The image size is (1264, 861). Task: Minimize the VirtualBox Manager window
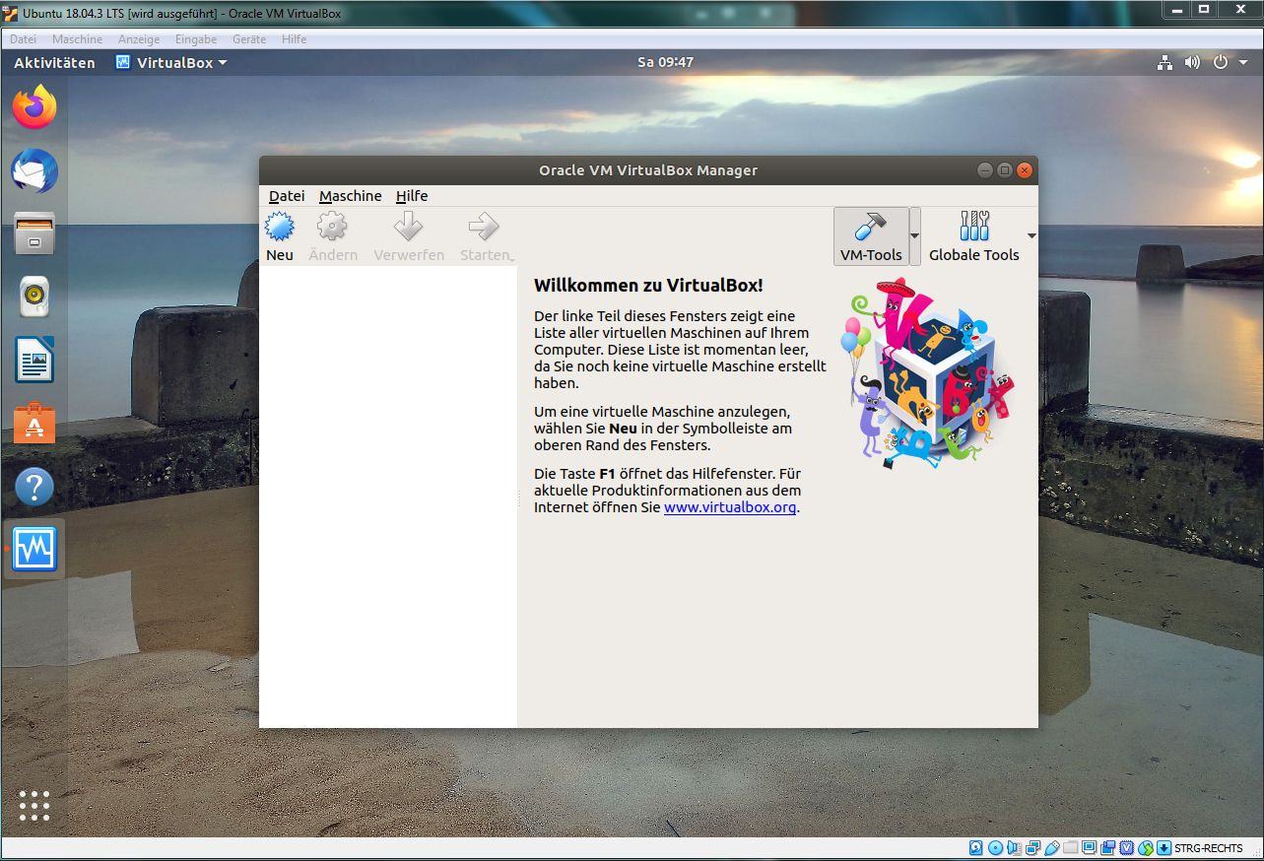tap(985, 170)
